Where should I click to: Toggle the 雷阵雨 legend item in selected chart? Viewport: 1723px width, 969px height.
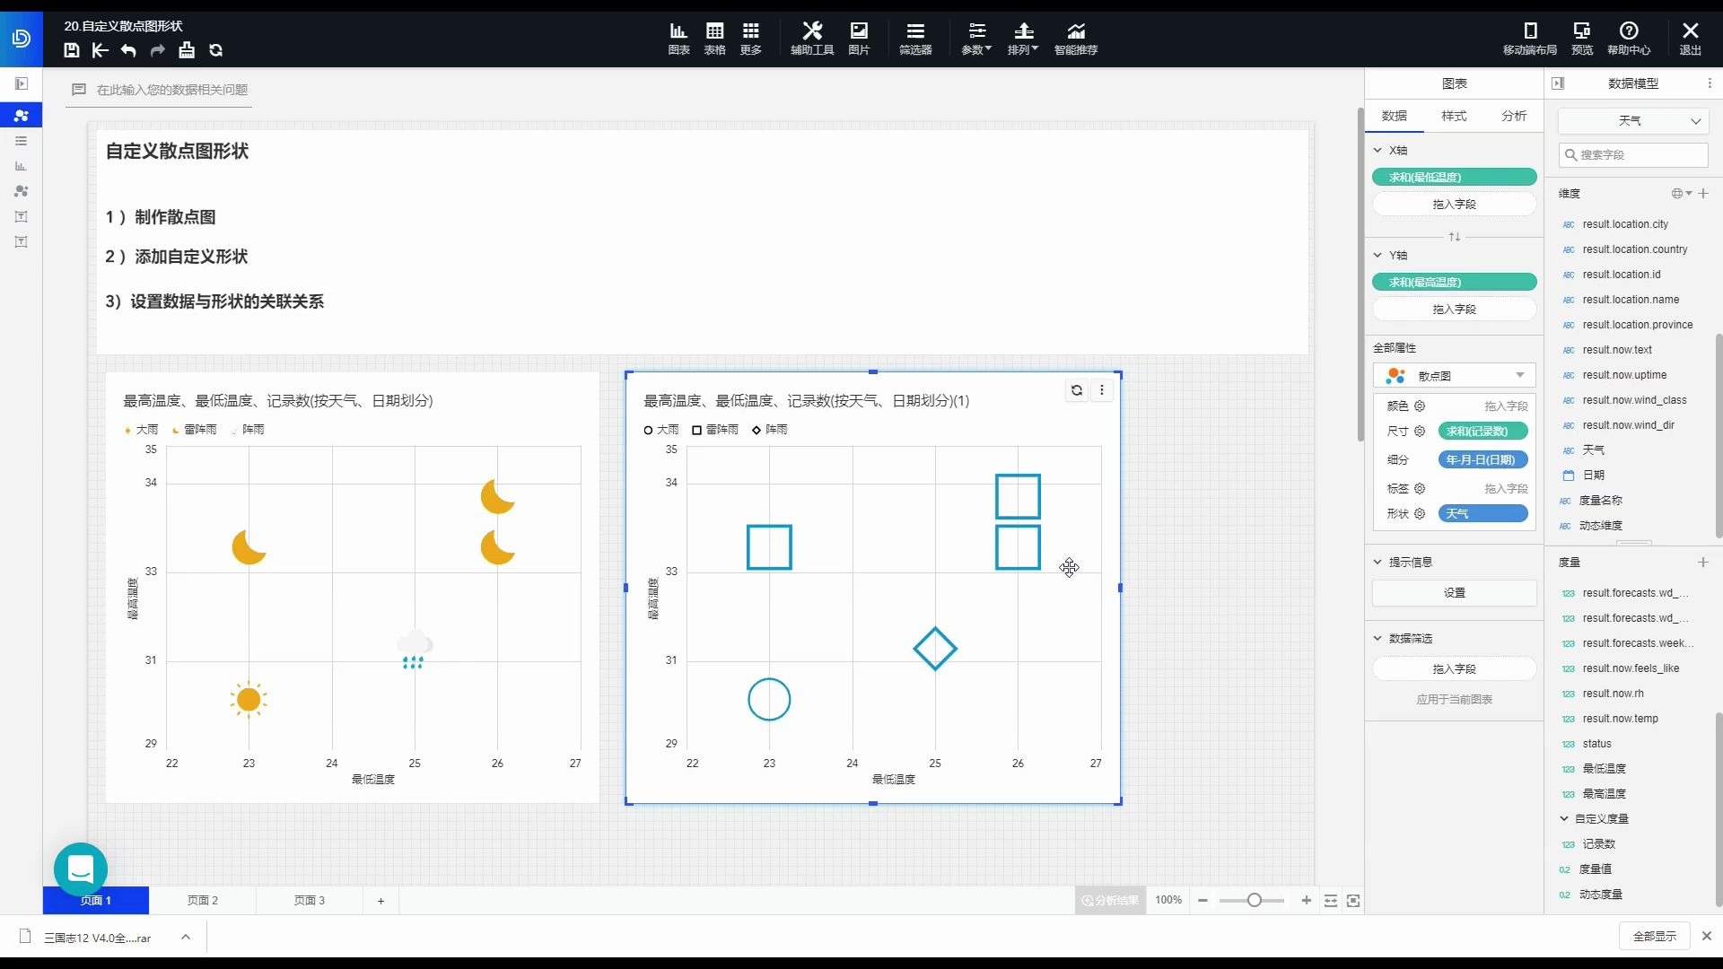click(x=715, y=430)
